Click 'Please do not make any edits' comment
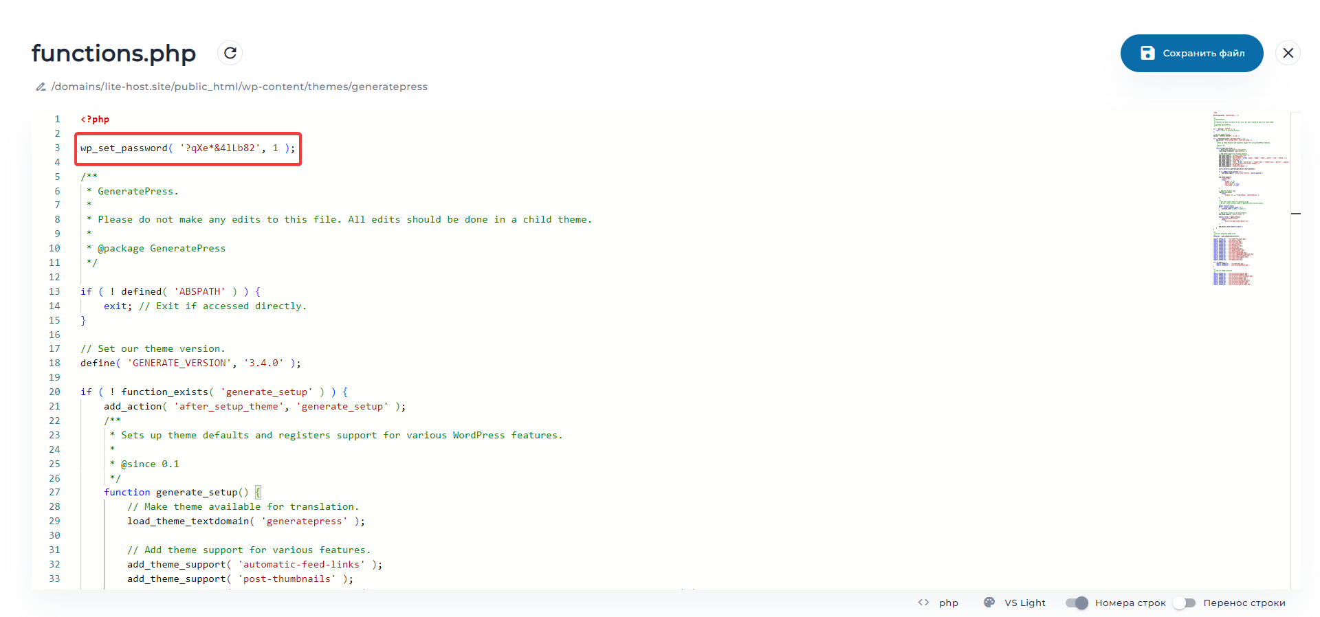Screen dimensions: 1320x617 coord(339,220)
